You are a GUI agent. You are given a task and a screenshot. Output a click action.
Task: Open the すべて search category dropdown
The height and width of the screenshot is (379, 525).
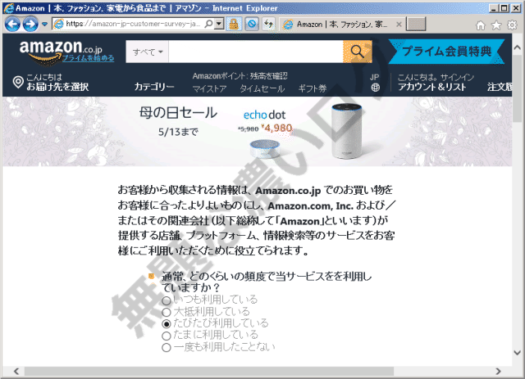pos(148,52)
